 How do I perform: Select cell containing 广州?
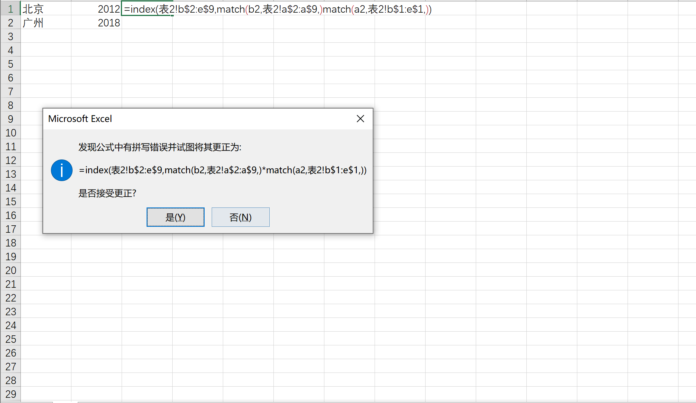coord(46,23)
